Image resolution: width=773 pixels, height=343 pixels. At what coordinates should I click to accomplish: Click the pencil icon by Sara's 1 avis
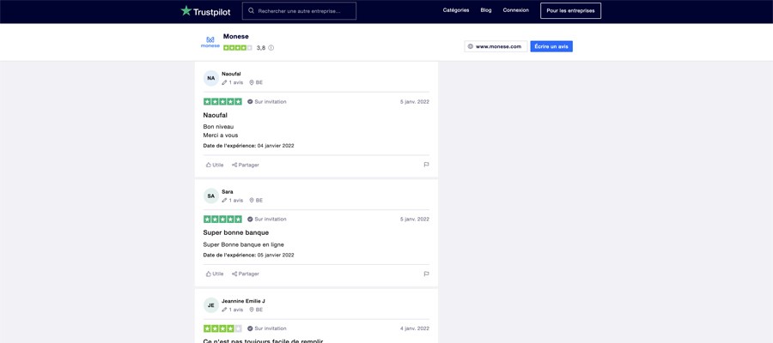click(x=224, y=201)
